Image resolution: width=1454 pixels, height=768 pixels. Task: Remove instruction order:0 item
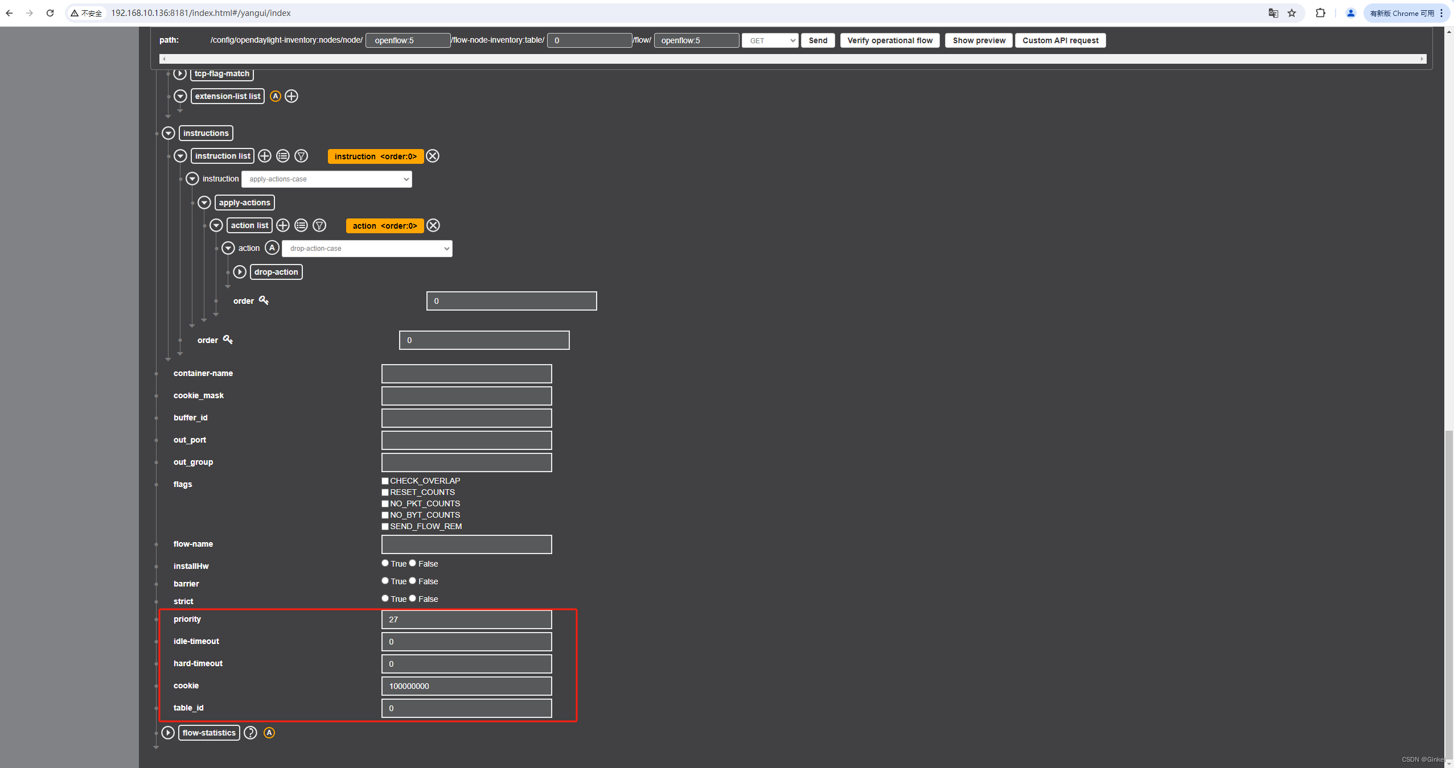coord(433,156)
